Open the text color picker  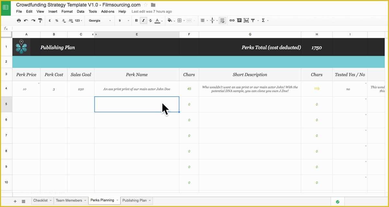pos(158,20)
